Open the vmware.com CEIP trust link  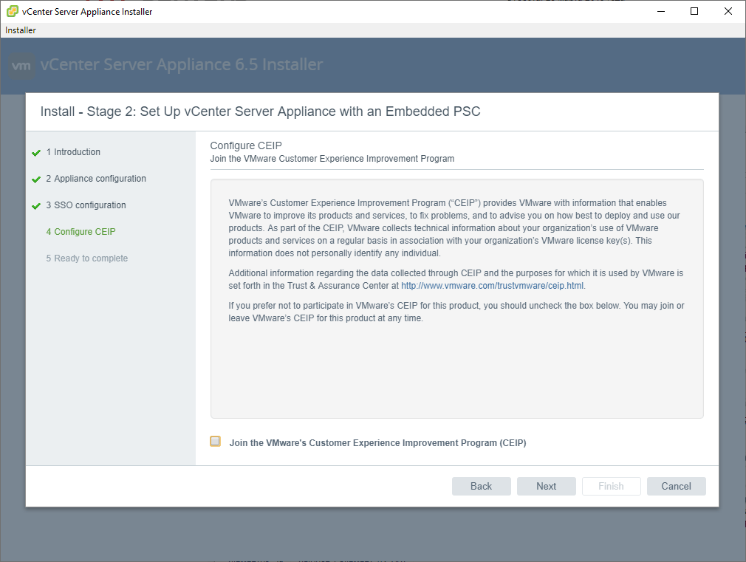493,286
